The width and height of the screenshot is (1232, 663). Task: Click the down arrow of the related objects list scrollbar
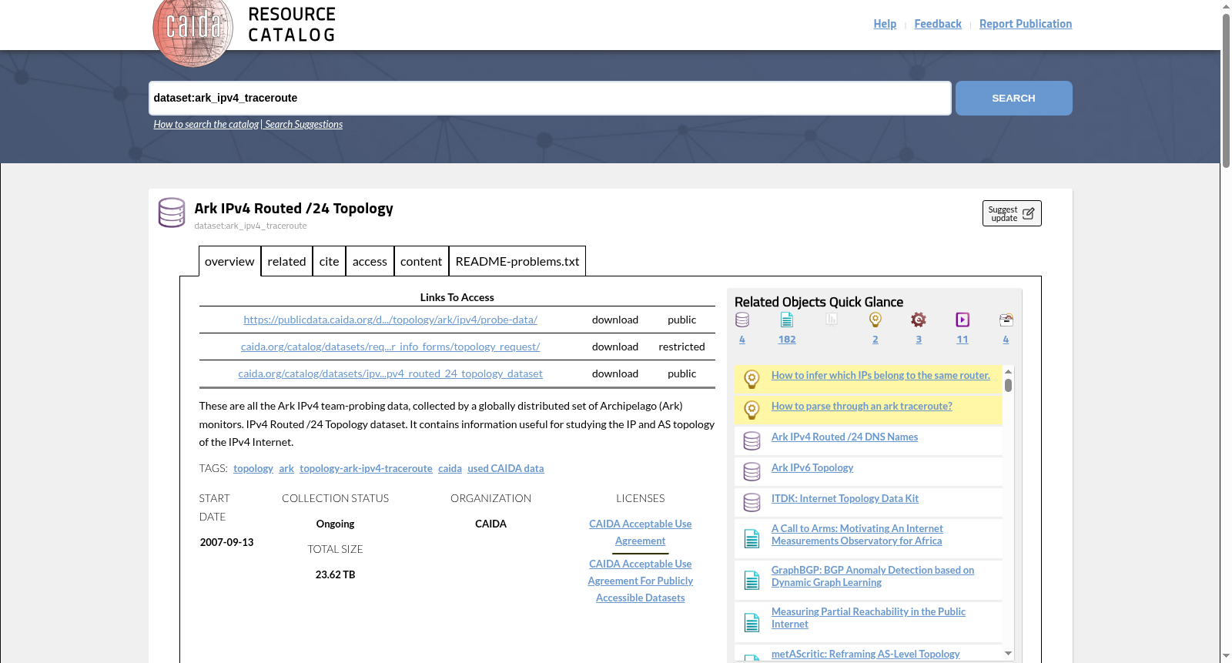[1008, 653]
